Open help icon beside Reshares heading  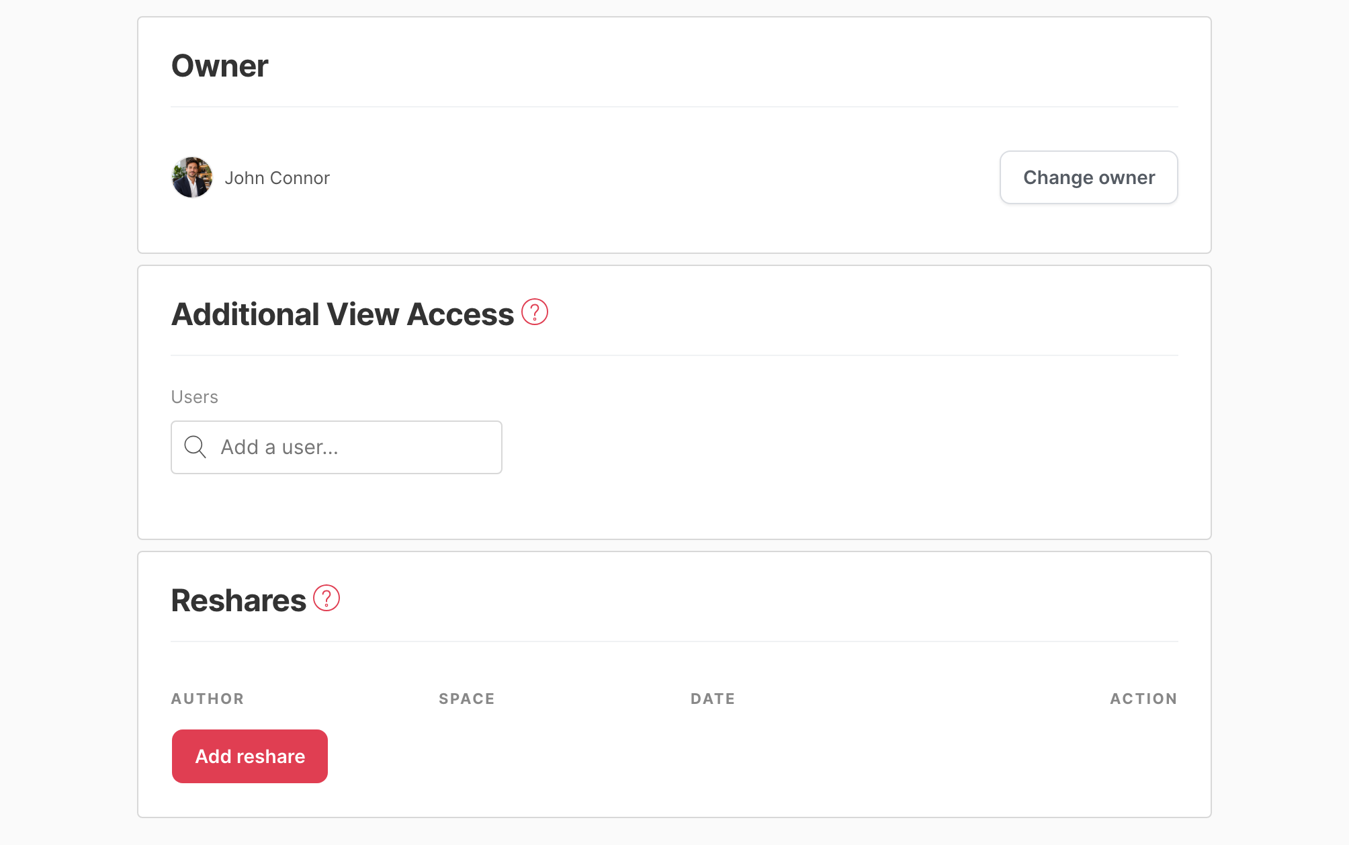(x=327, y=598)
